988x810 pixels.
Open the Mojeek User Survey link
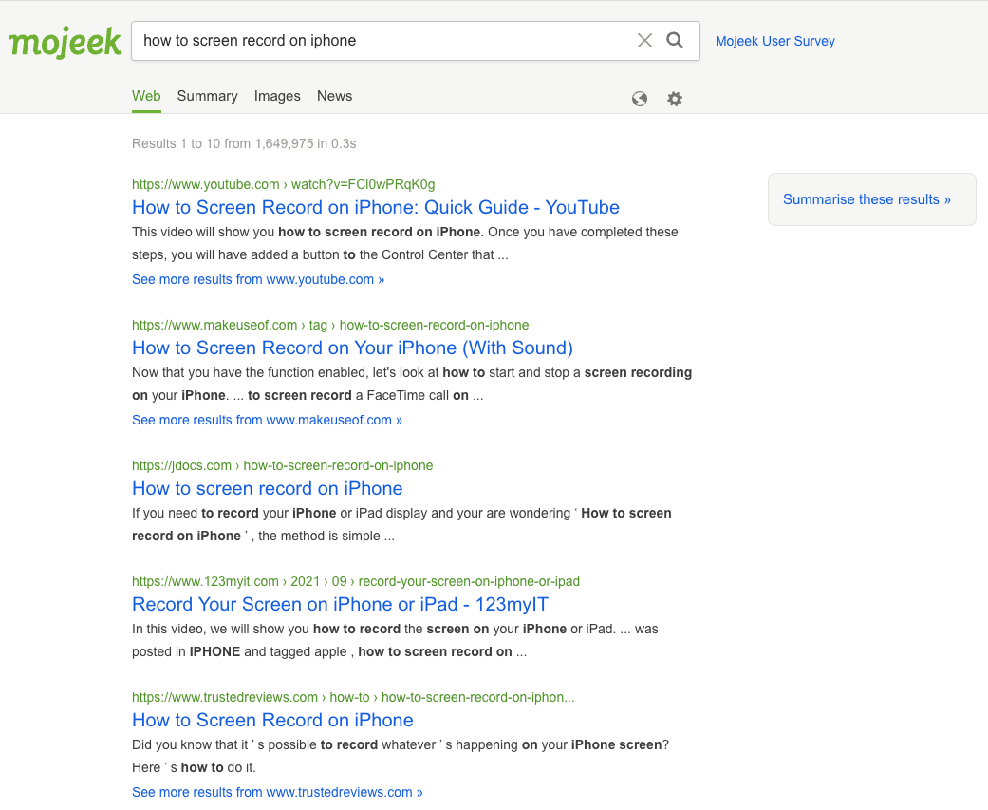pyautogui.click(x=775, y=41)
